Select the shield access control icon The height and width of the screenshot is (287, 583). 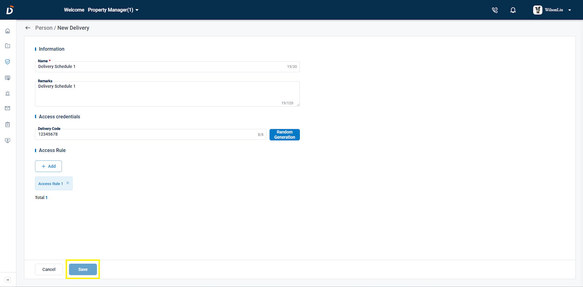(8, 62)
